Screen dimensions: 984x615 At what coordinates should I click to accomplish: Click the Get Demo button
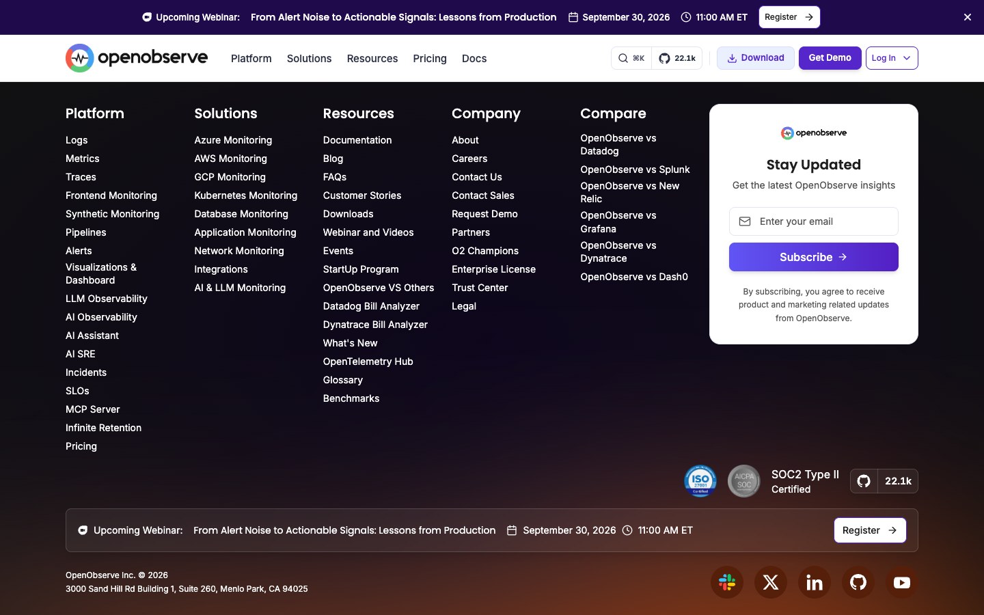pyautogui.click(x=830, y=58)
